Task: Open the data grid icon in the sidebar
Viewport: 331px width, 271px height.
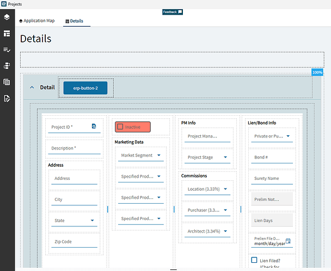Action: point(7,82)
